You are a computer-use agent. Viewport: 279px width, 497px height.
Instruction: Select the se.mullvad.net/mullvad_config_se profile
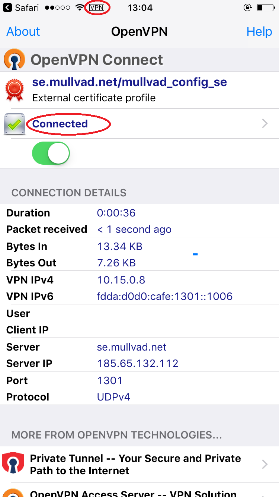(x=139, y=90)
